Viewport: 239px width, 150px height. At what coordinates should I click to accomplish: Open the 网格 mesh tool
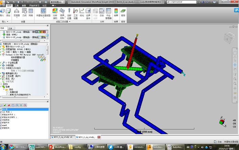click(x=30, y=13)
